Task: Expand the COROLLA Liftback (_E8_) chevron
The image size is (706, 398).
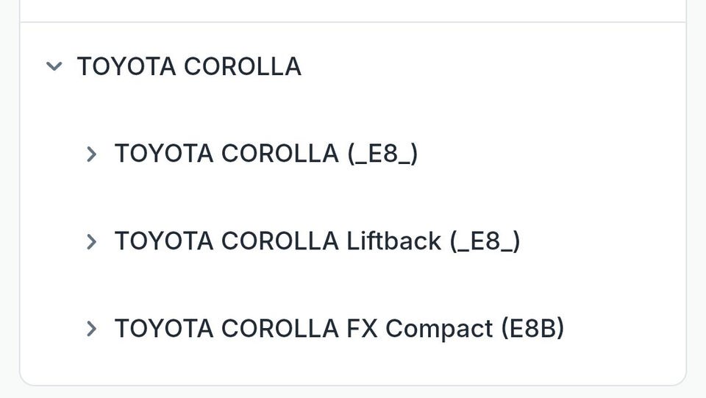Action: [91, 241]
